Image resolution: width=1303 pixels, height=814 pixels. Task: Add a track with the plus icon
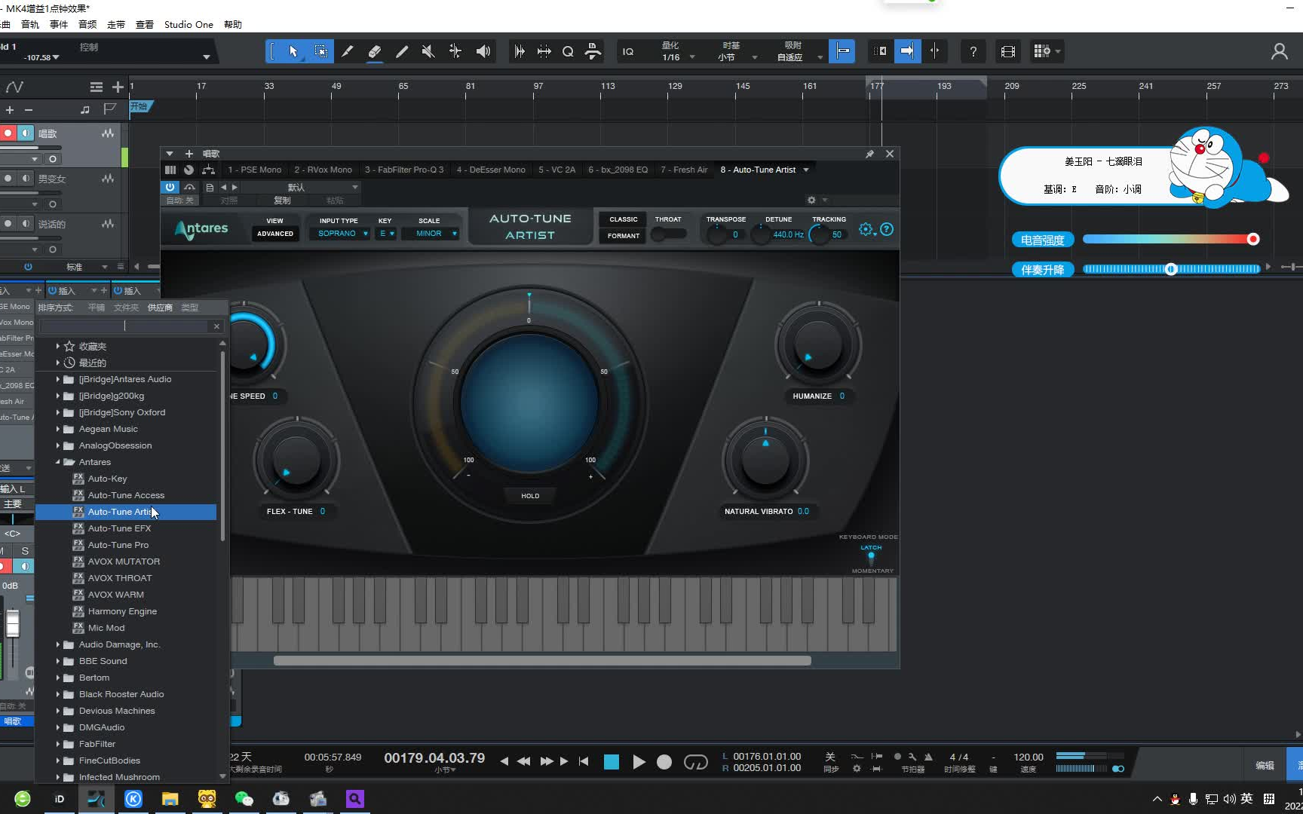tap(118, 87)
